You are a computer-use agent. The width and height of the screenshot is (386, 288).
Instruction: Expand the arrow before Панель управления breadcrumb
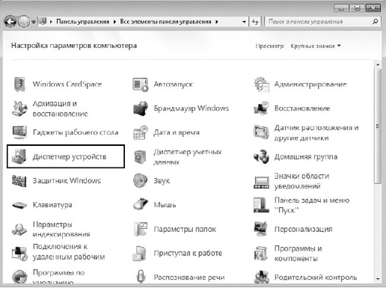(51, 22)
